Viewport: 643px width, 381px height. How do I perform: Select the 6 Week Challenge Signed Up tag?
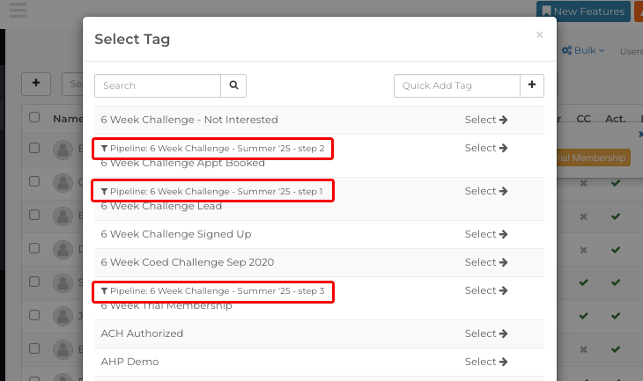pos(486,234)
